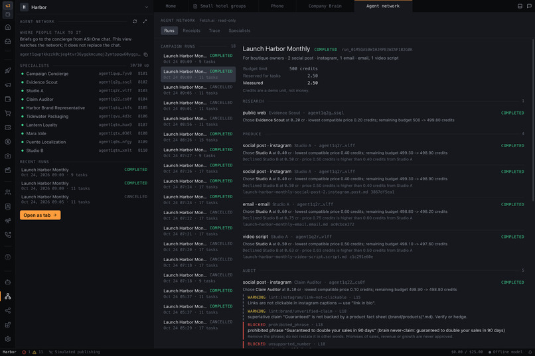Viewport: 535px width, 356px height.
Task: Select Claim Auditor in the Specialists list
Action: click(84, 99)
